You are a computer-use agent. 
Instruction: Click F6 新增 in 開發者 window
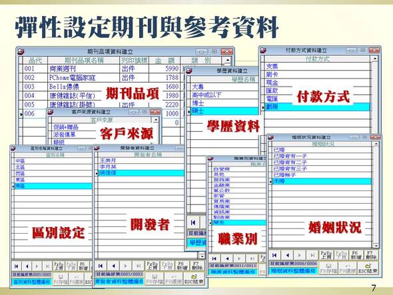point(183,266)
